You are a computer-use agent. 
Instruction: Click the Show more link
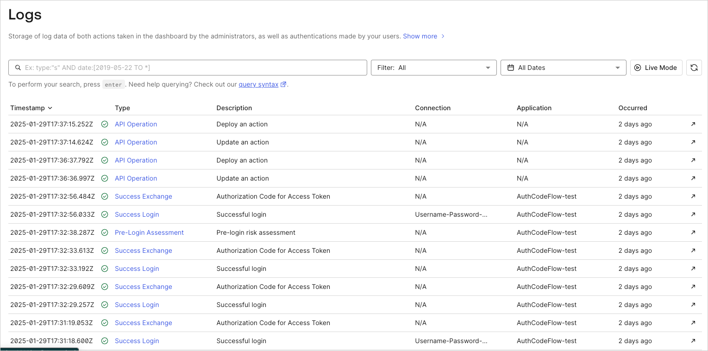point(420,36)
